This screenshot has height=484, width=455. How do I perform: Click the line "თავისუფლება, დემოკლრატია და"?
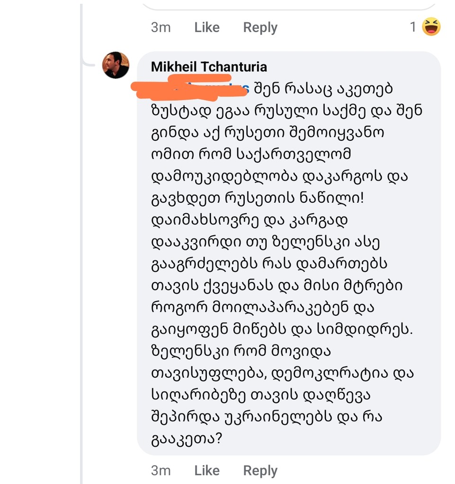coord(282,373)
